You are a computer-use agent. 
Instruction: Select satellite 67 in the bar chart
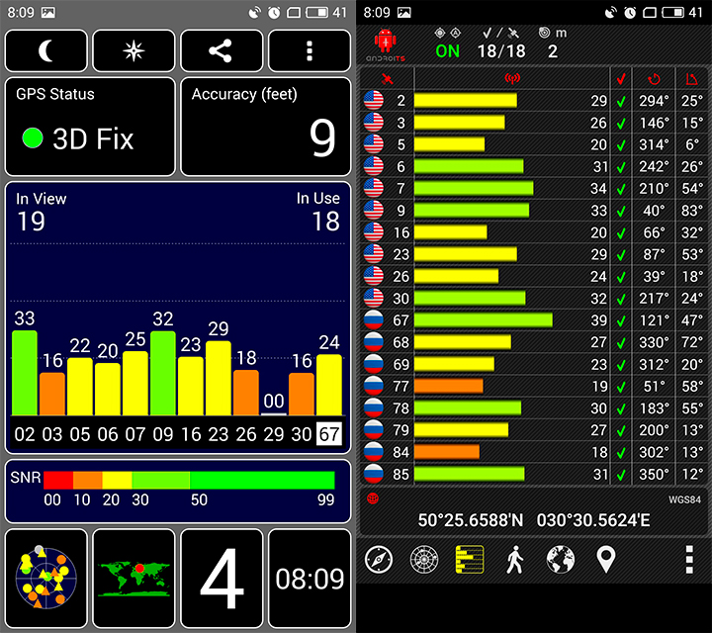click(329, 434)
